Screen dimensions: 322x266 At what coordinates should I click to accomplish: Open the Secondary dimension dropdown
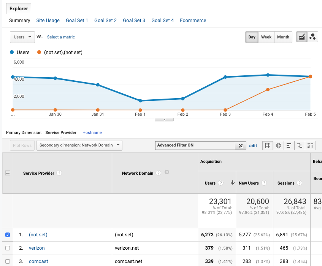[x=79, y=145]
